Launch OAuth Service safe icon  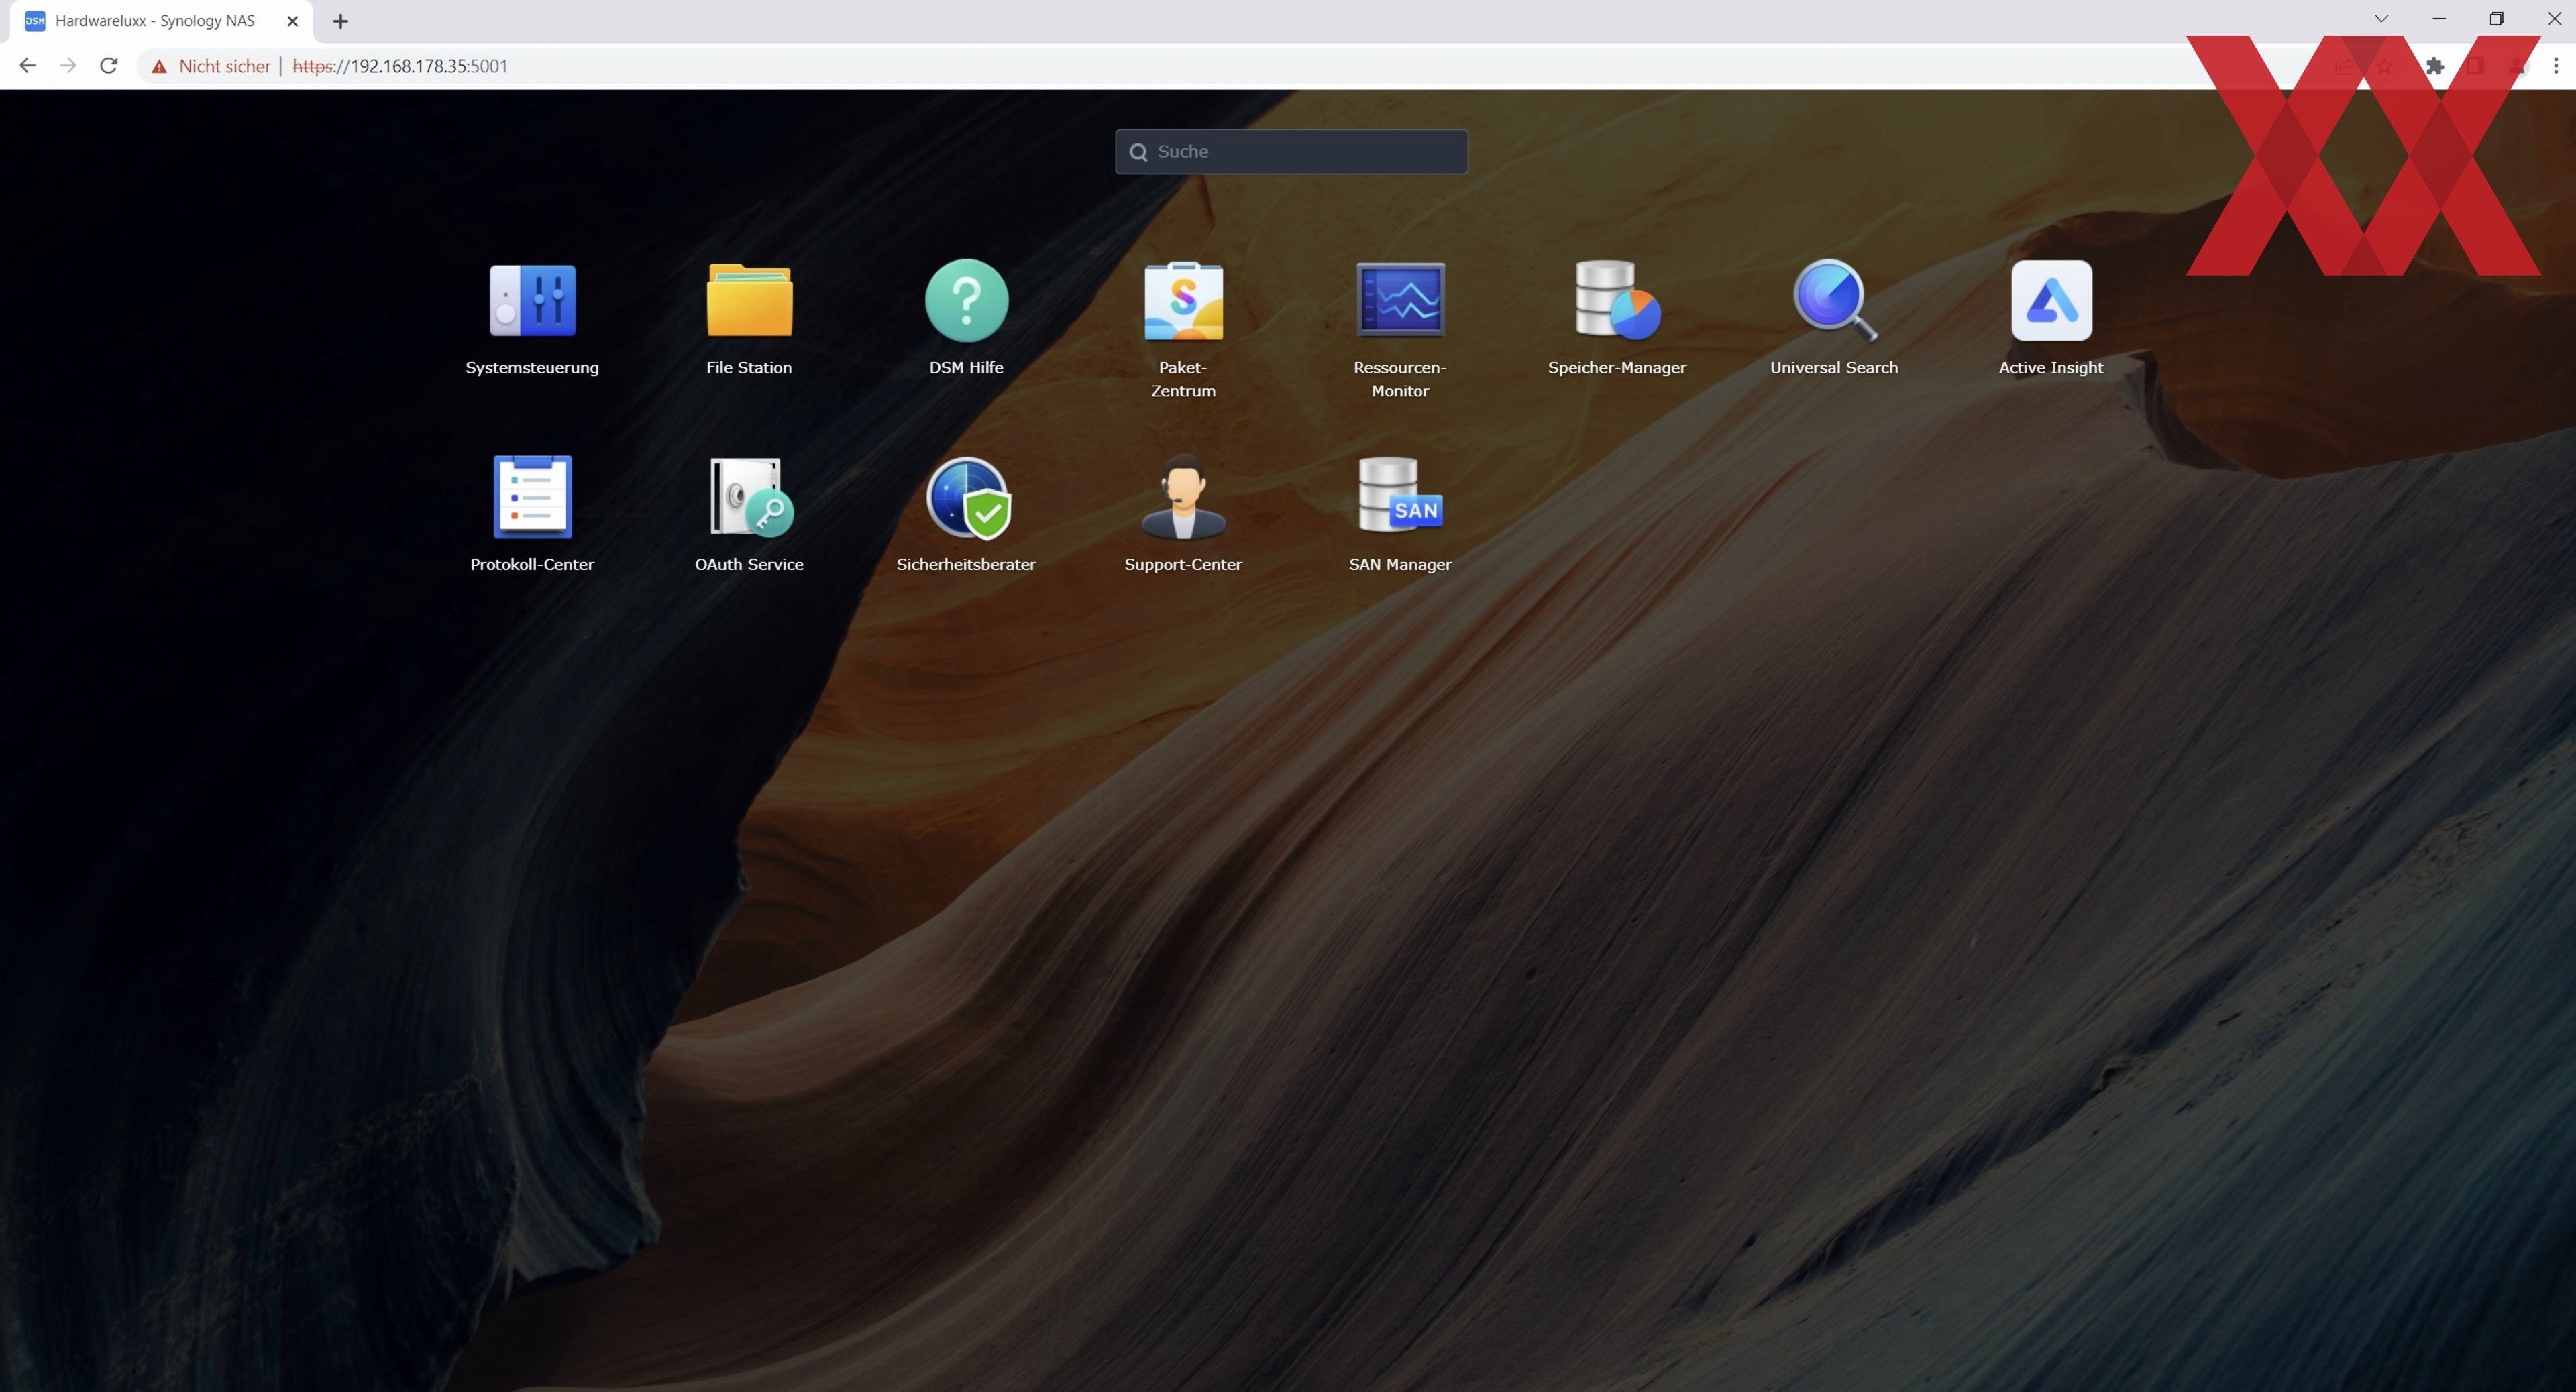pos(751,497)
